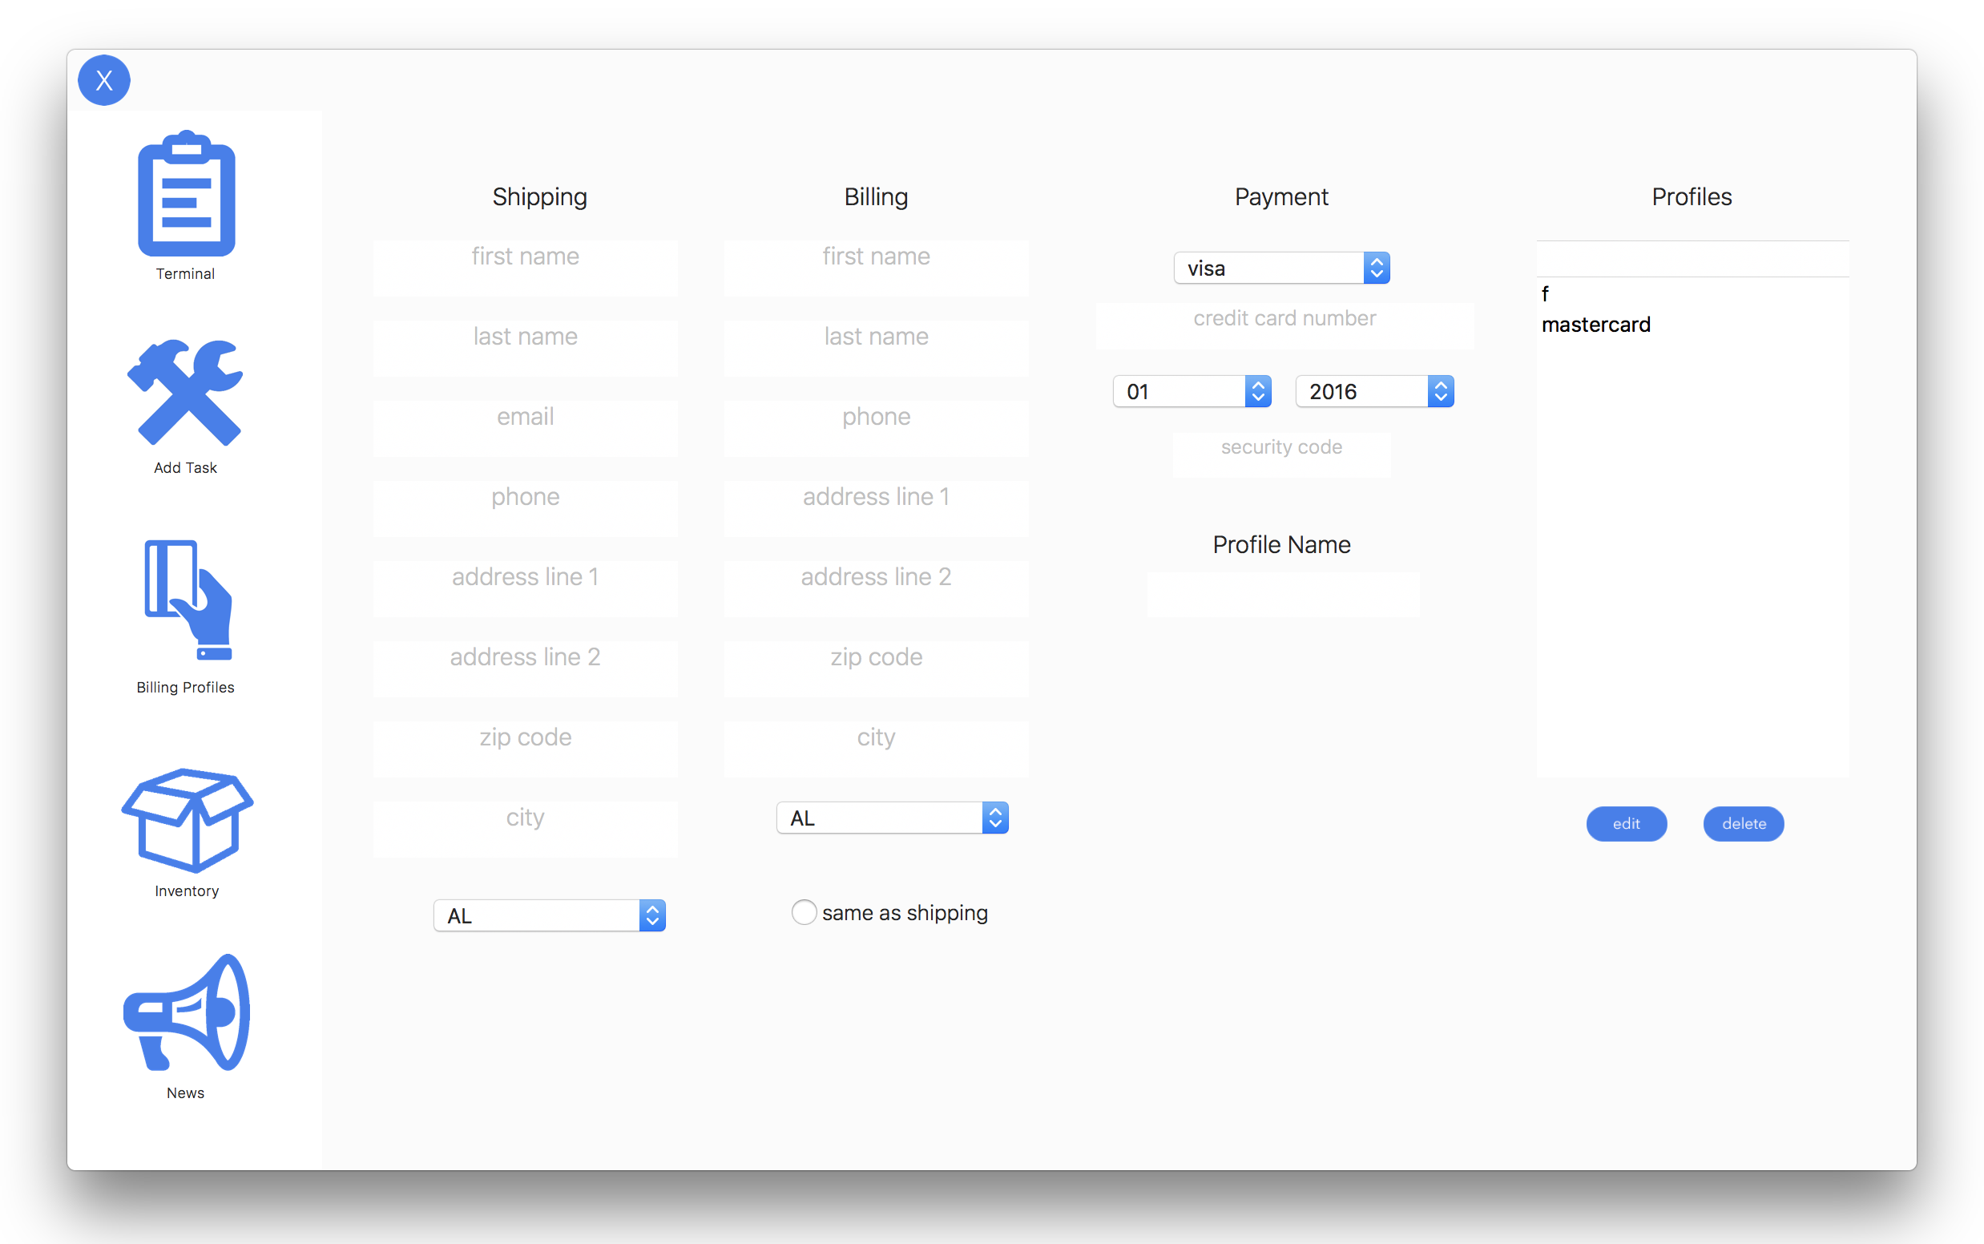Viewport: 1984px width, 1244px height.
Task: Open the News megaphone icon
Action: pyautogui.click(x=187, y=1013)
